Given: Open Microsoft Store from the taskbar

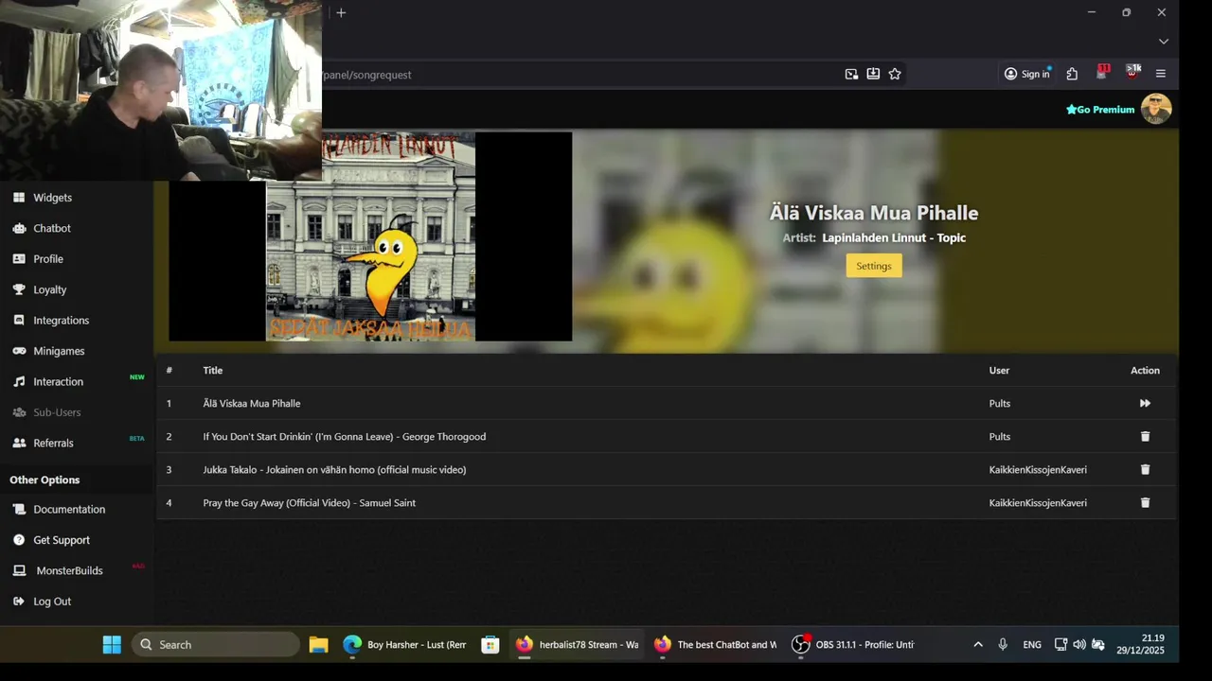Looking at the screenshot, I should tap(490, 644).
